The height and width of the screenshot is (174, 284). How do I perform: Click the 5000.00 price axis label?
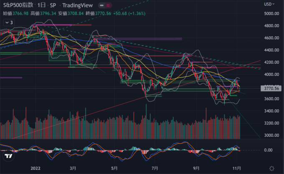click(271, 13)
